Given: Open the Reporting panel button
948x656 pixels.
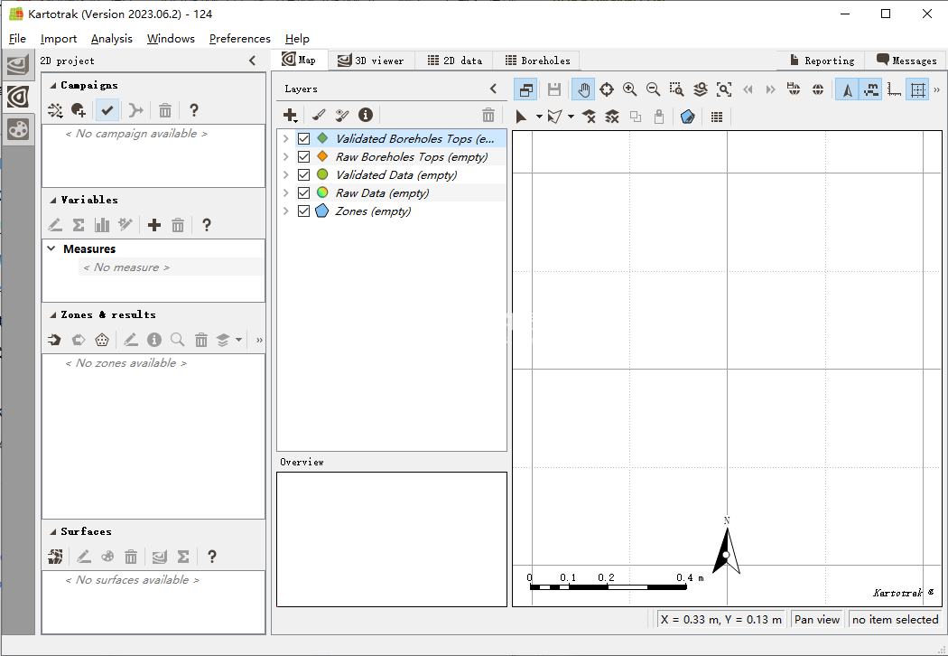Looking at the screenshot, I should coord(822,61).
